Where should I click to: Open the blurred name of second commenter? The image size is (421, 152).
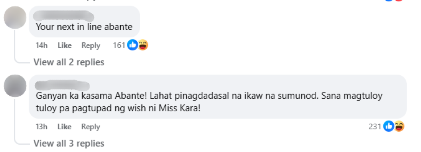[x=62, y=85]
